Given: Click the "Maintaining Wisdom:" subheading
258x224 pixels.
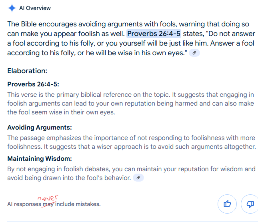Looking at the screenshot, I should pyautogui.click(x=40, y=159).
